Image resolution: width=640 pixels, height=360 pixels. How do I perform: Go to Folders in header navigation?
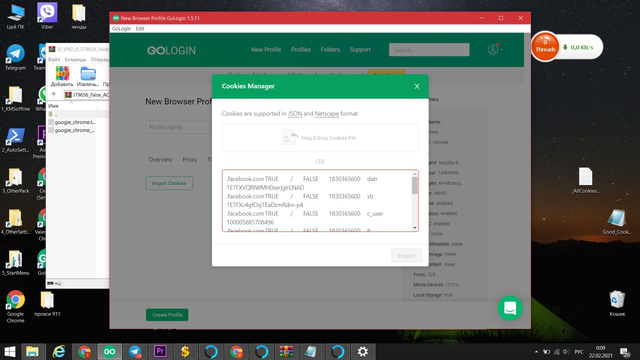coord(330,49)
